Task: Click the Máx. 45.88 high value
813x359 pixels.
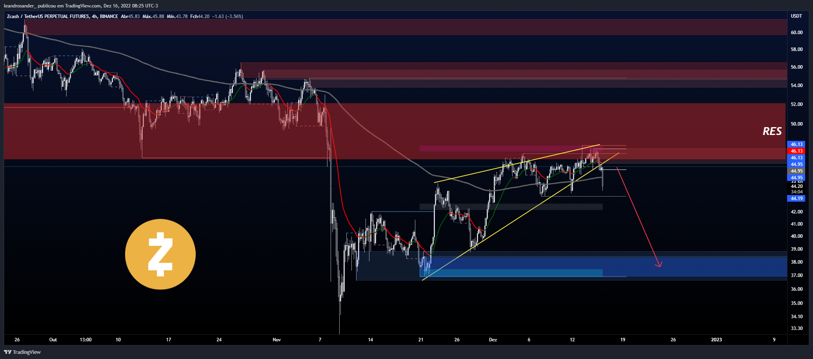Action: (x=153, y=16)
